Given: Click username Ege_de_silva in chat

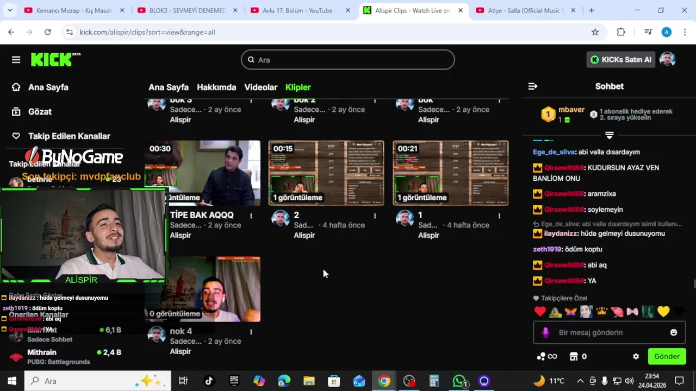Looking at the screenshot, I should pos(554,152).
